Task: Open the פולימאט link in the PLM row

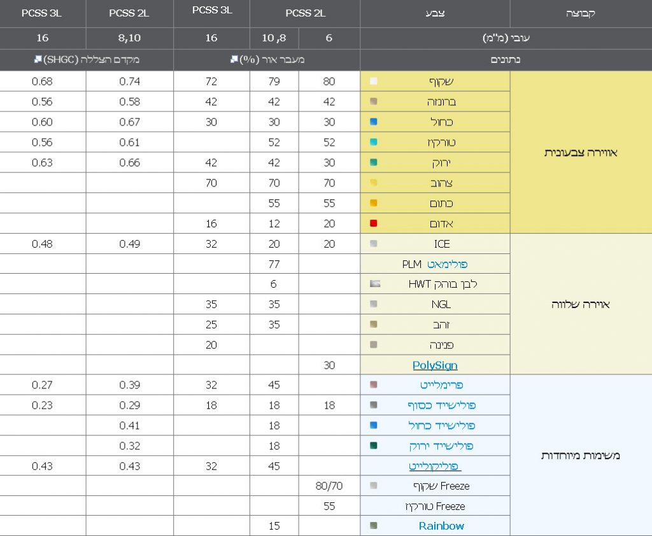Action: [448, 264]
